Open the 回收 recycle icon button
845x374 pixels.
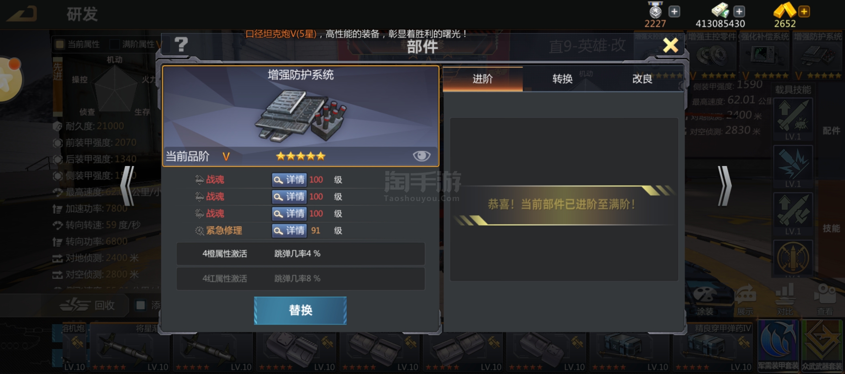tap(88, 305)
